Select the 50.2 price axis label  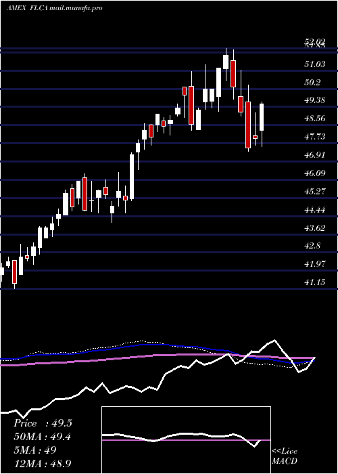312,82
